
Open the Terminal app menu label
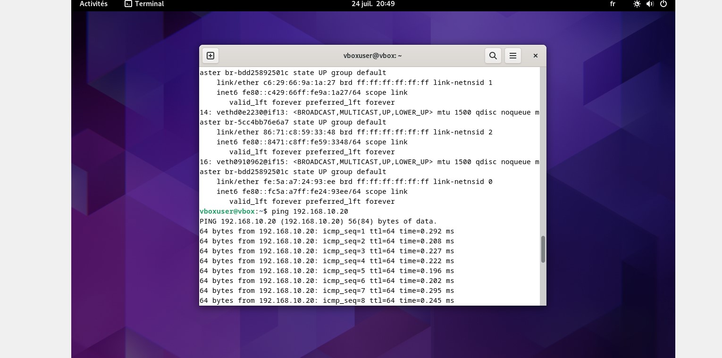(x=149, y=4)
